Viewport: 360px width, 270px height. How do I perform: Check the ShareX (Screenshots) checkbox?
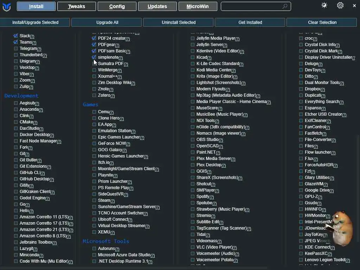(193, 178)
